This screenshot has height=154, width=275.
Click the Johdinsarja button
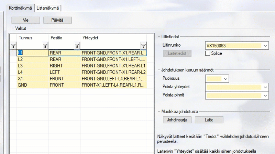177,120
